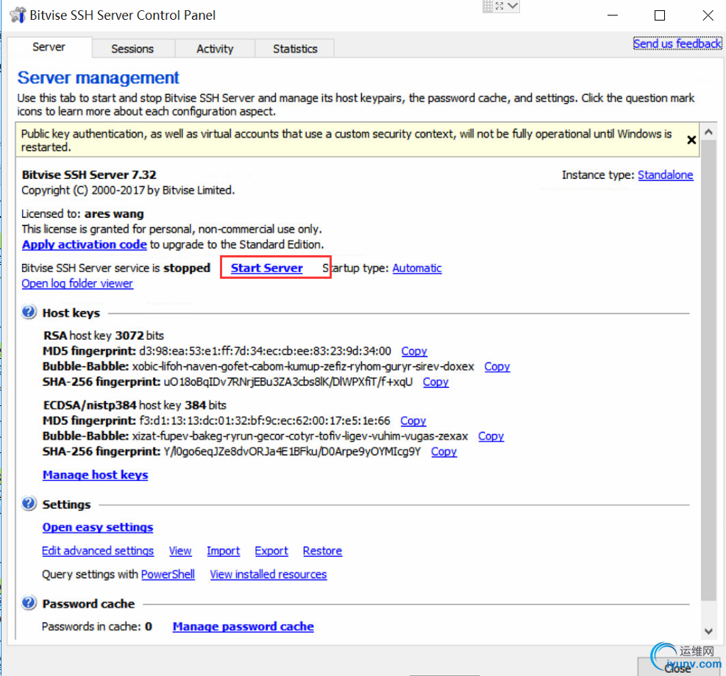Restore settings
This screenshot has height=676, width=726.
(x=322, y=551)
